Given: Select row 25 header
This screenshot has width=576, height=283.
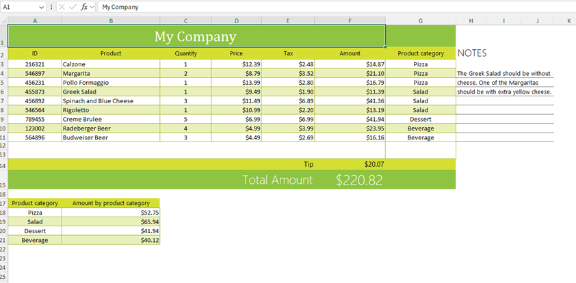Looking at the screenshot, I should [3, 277].
